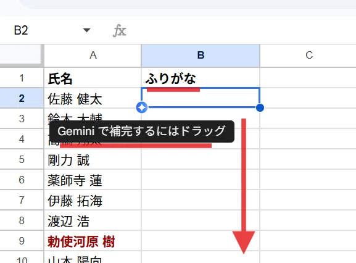Select column C header
356x263 pixels.
pyautogui.click(x=308, y=55)
